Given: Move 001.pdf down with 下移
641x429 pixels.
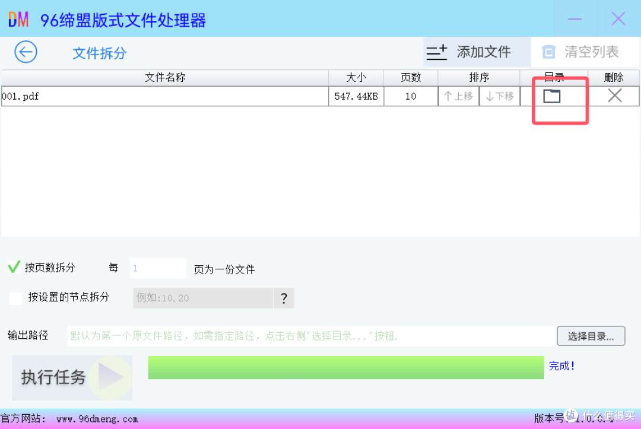Looking at the screenshot, I should (499, 97).
